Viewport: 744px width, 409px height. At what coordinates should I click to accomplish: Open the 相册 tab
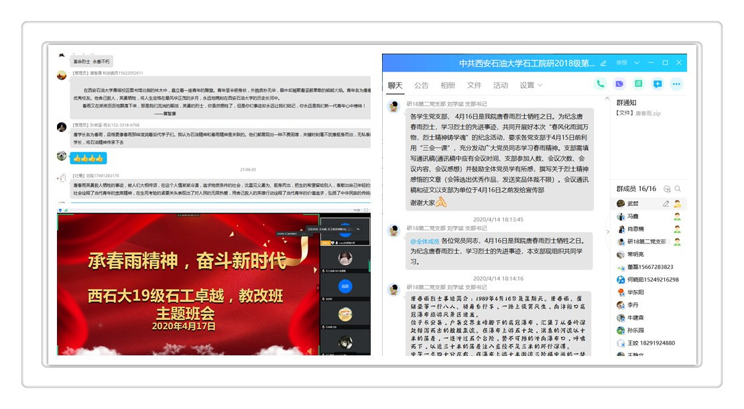coord(447,85)
